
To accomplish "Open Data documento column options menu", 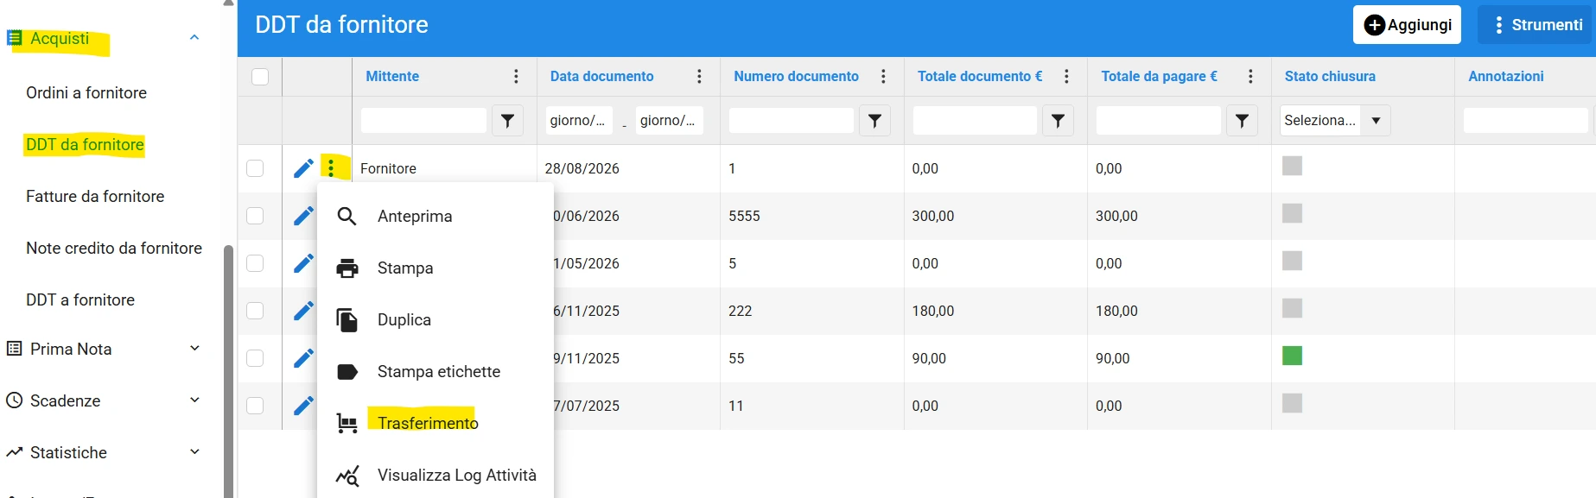I will click(x=699, y=76).
